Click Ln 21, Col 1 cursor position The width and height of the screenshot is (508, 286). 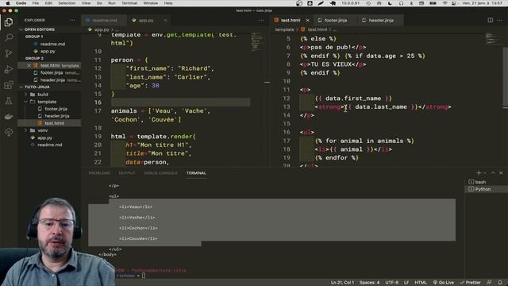point(342,283)
